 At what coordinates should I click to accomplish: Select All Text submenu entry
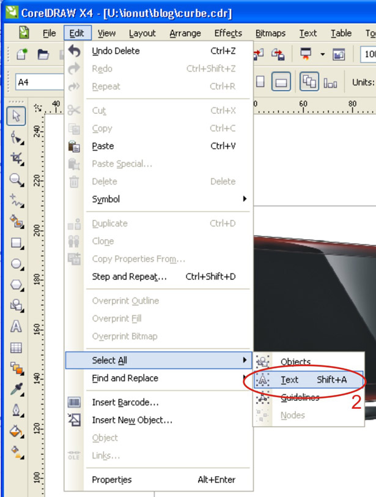[x=309, y=379]
